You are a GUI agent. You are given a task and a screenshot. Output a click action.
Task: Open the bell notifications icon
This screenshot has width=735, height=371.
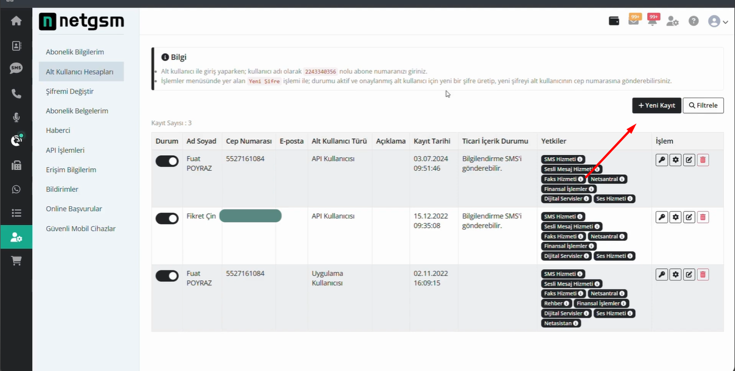tap(653, 21)
